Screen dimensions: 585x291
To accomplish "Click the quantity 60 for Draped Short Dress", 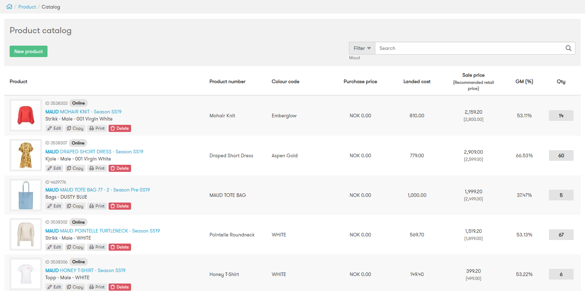I will pos(561,155).
